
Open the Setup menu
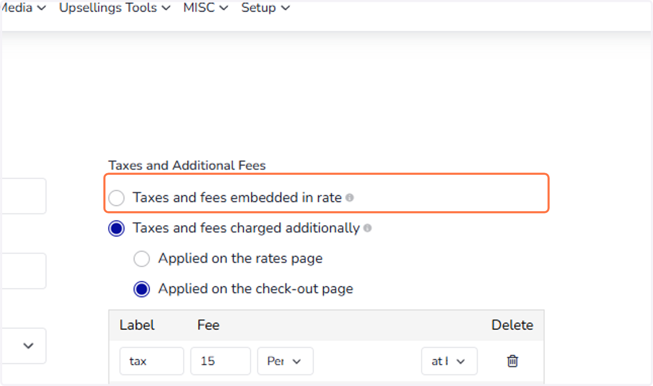pyautogui.click(x=266, y=8)
